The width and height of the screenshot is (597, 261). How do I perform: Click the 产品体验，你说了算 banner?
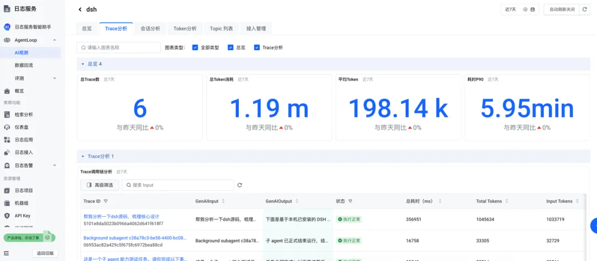29,237
